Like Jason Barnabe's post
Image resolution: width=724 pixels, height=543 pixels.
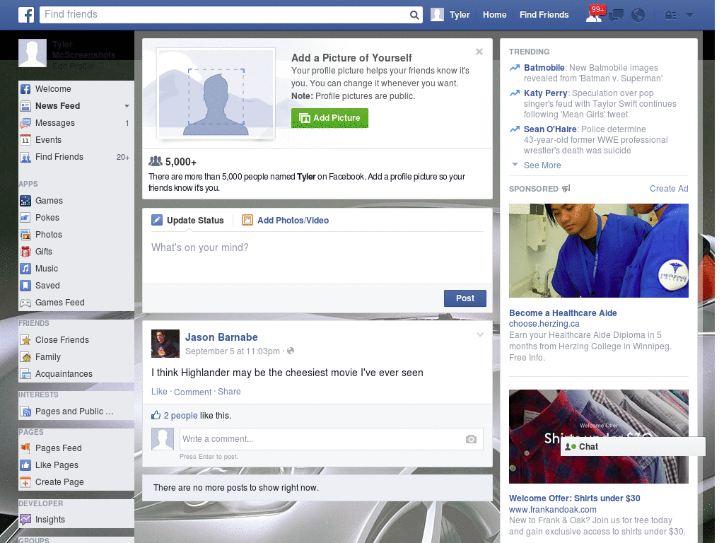[x=159, y=392]
